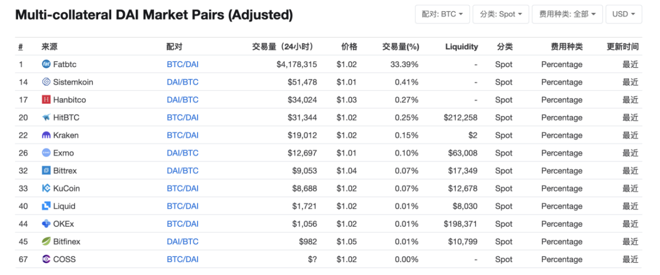660x275 pixels.
Task: Select the $1.05 price for Bitfinex
Action: click(x=346, y=241)
